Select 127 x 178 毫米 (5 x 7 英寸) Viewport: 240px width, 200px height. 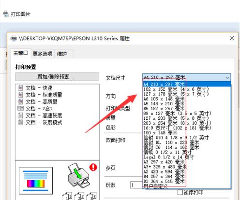[187, 94]
